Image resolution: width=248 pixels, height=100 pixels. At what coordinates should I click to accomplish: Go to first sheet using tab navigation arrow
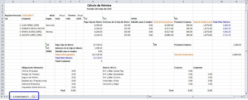pos(2,96)
